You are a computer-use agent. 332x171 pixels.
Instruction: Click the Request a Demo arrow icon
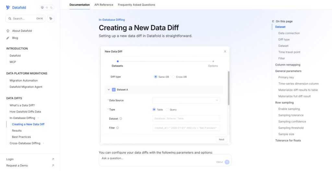coord(53,165)
